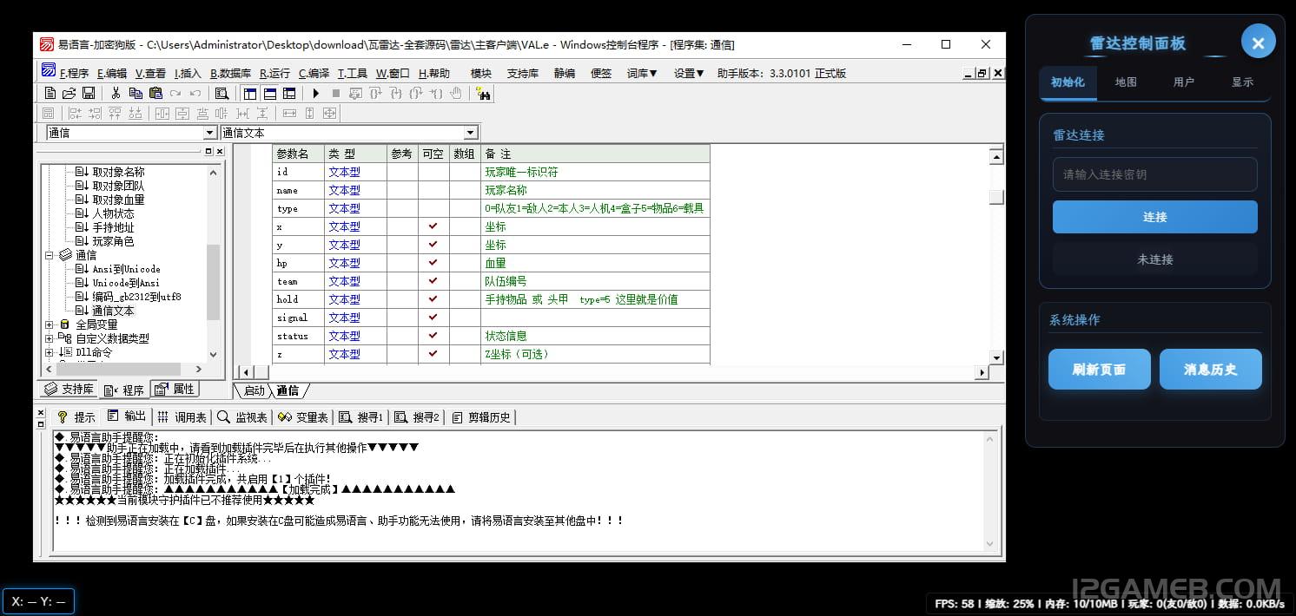This screenshot has height=616, width=1296.
Task: Click the Find (magnifier over page) icon
Action: point(222,93)
